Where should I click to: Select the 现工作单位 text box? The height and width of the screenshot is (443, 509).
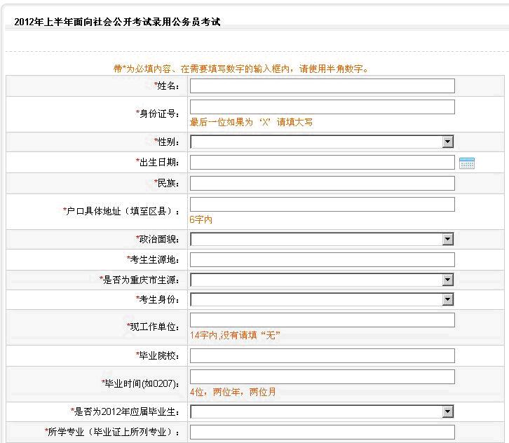[323, 320]
